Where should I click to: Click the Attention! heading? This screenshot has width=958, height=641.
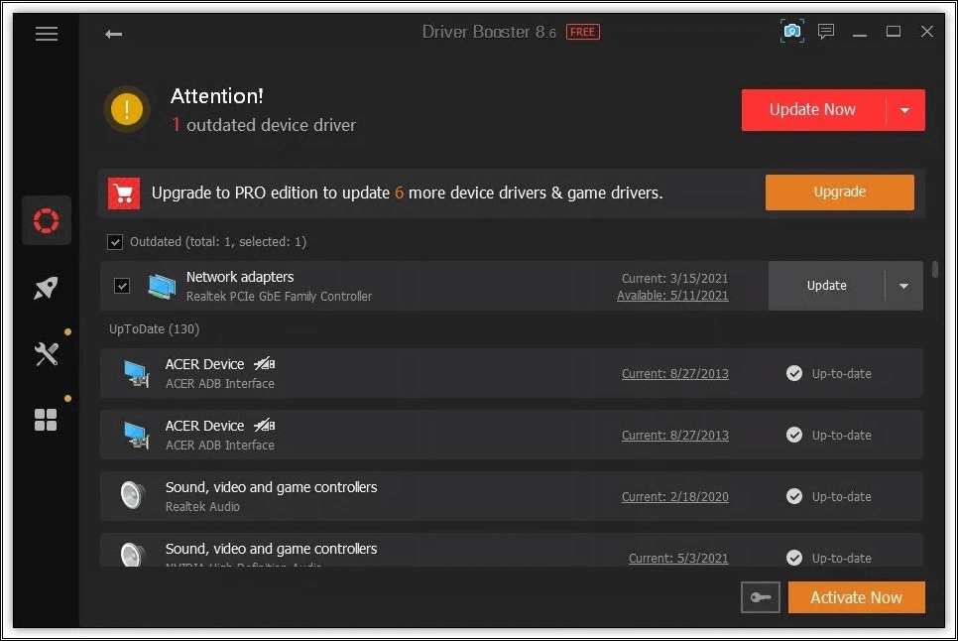[x=217, y=96]
